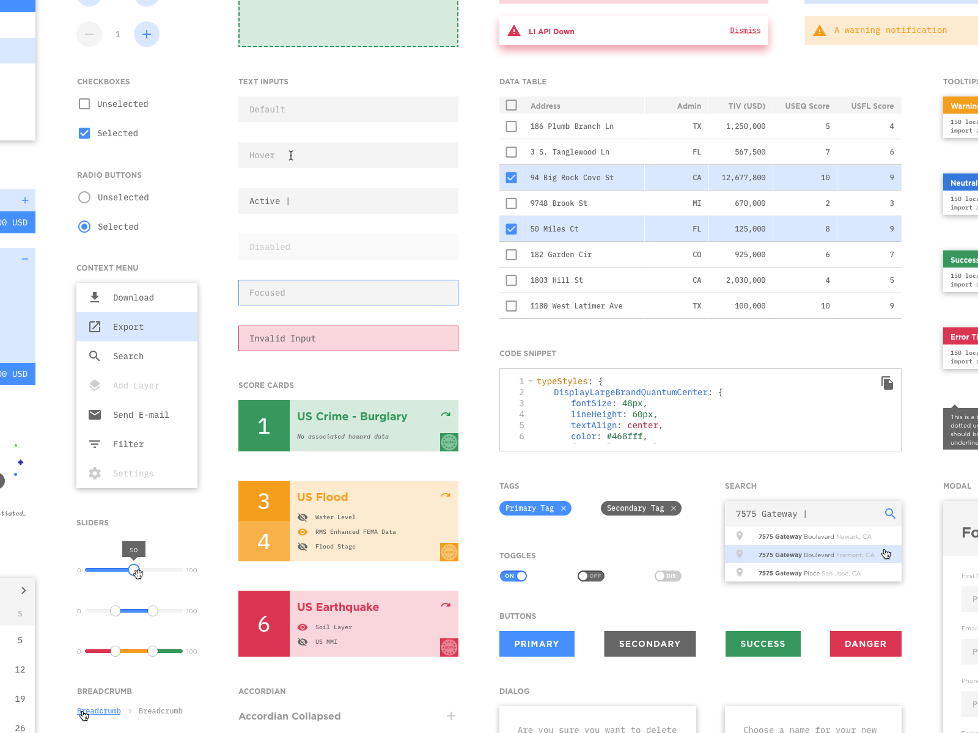Click the slider handle showing value 50
Viewport: 978px width, 733px height.
click(x=134, y=570)
